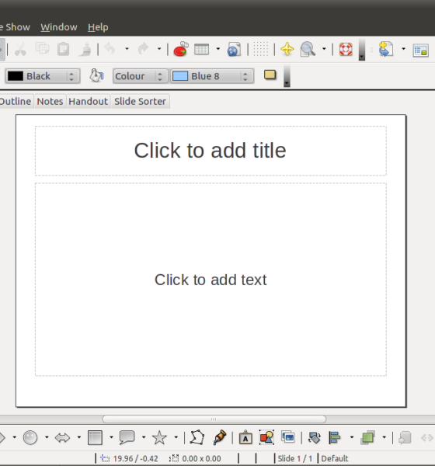
Task: Click the Alignment icon
Action: pos(335,437)
